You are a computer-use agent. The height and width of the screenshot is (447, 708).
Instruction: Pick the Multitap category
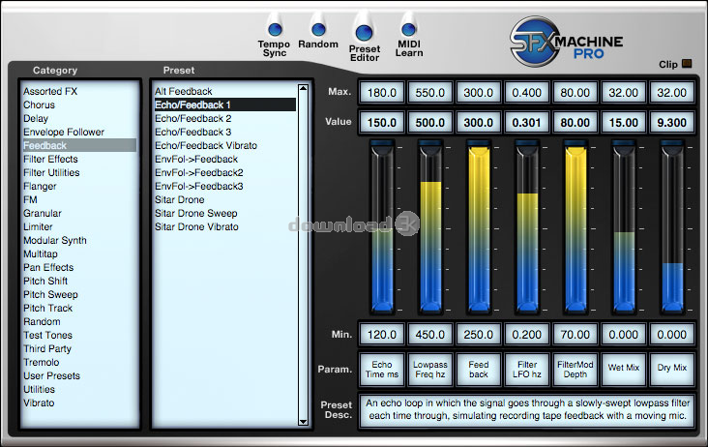pos(41,253)
